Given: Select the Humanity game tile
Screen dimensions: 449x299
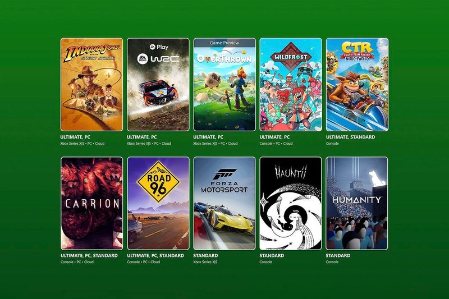Looking at the screenshot, I should coord(357,203).
